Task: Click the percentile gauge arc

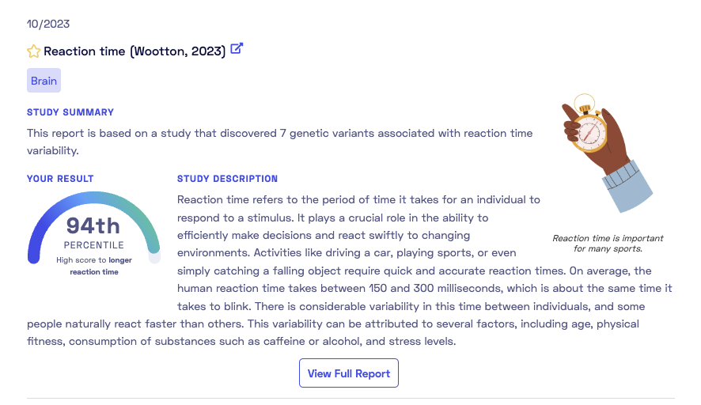Action: click(93, 198)
